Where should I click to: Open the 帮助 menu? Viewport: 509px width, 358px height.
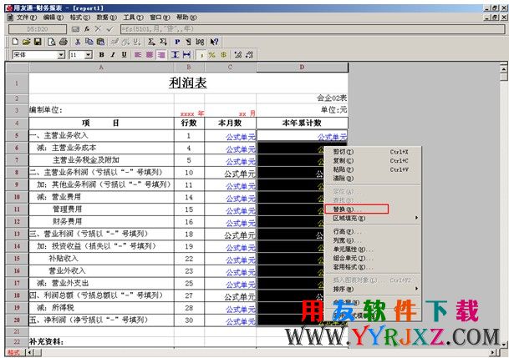coord(186,18)
